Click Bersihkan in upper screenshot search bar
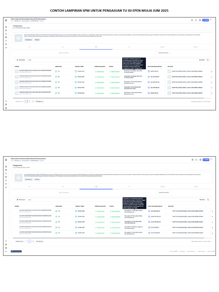Image resolution: width=219 pixels, height=292 pixels. 202,60
